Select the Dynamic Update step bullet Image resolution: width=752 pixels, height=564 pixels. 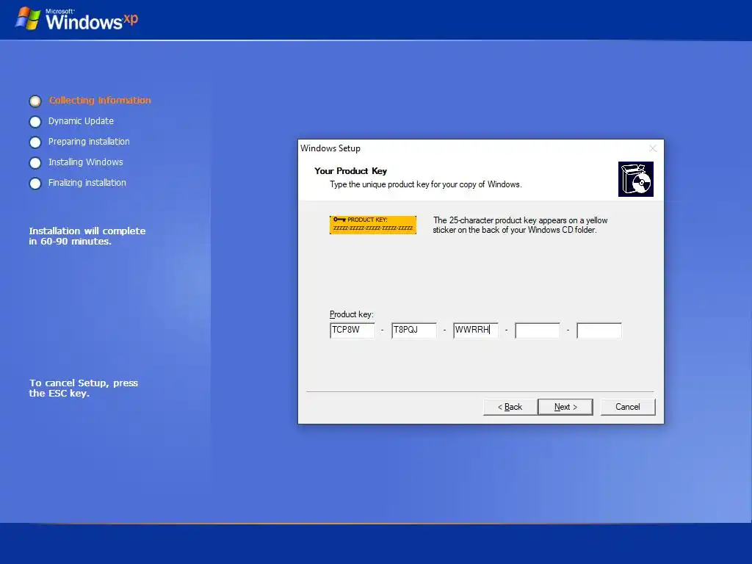pos(35,122)
